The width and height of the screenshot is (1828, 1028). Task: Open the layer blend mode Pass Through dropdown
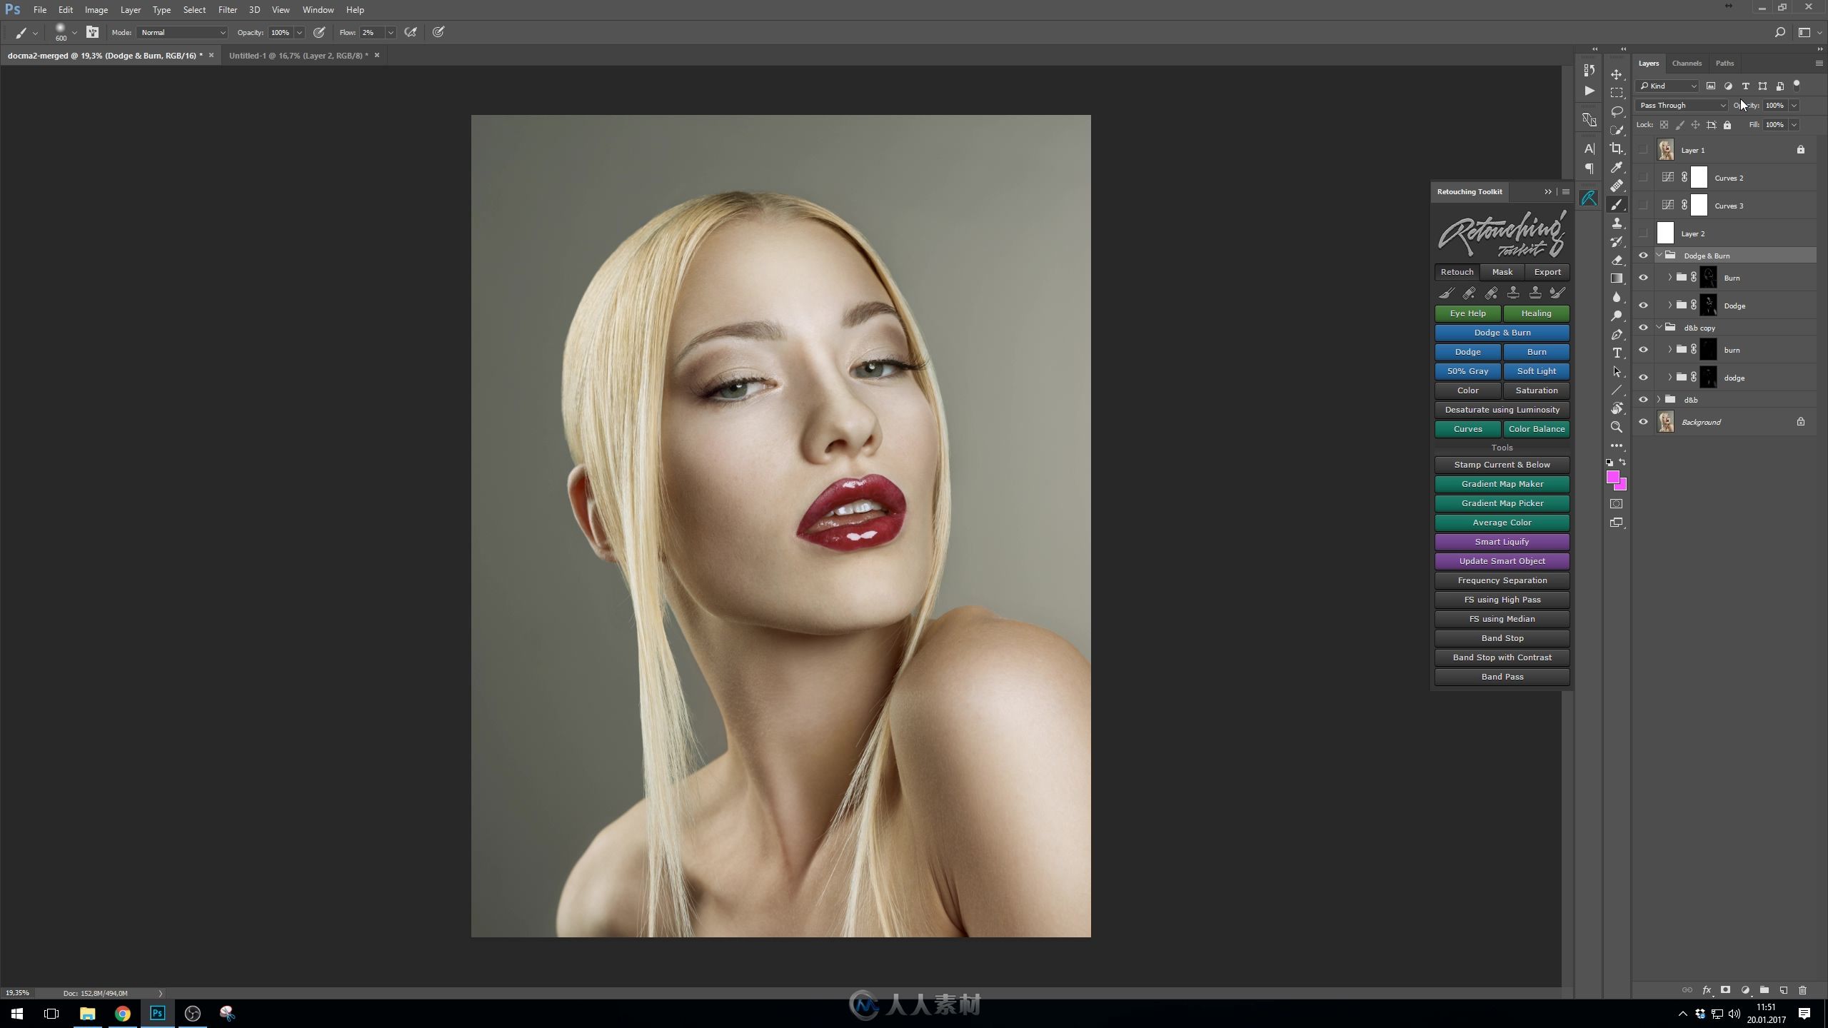coord(1682,105)
